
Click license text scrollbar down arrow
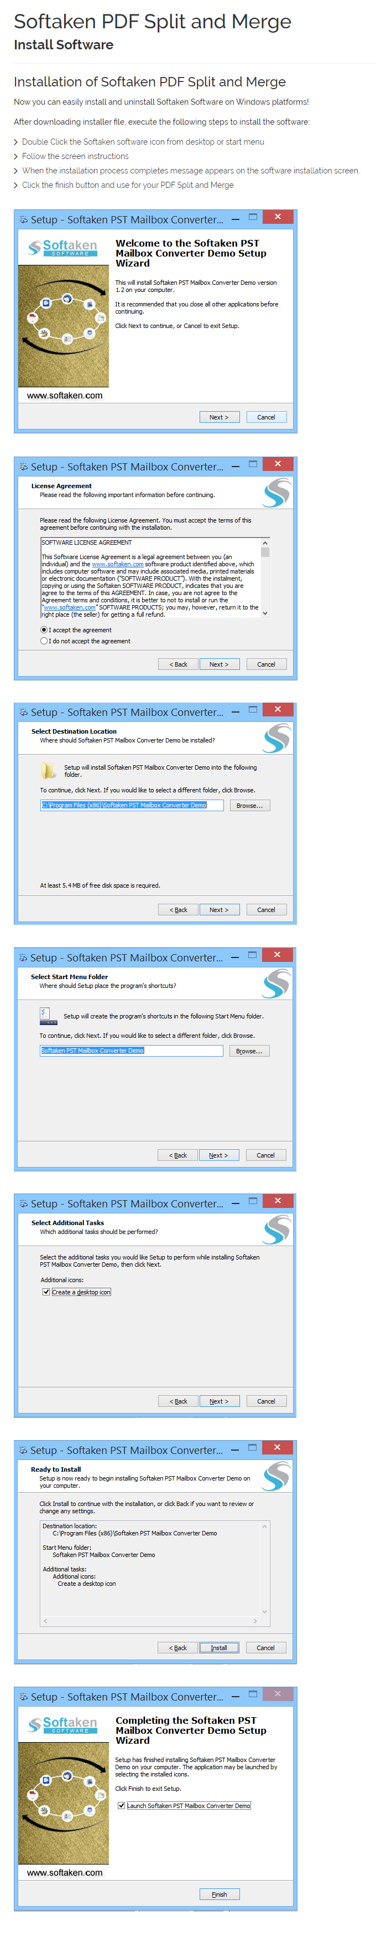pyautogui.click(x=265, y=613)
